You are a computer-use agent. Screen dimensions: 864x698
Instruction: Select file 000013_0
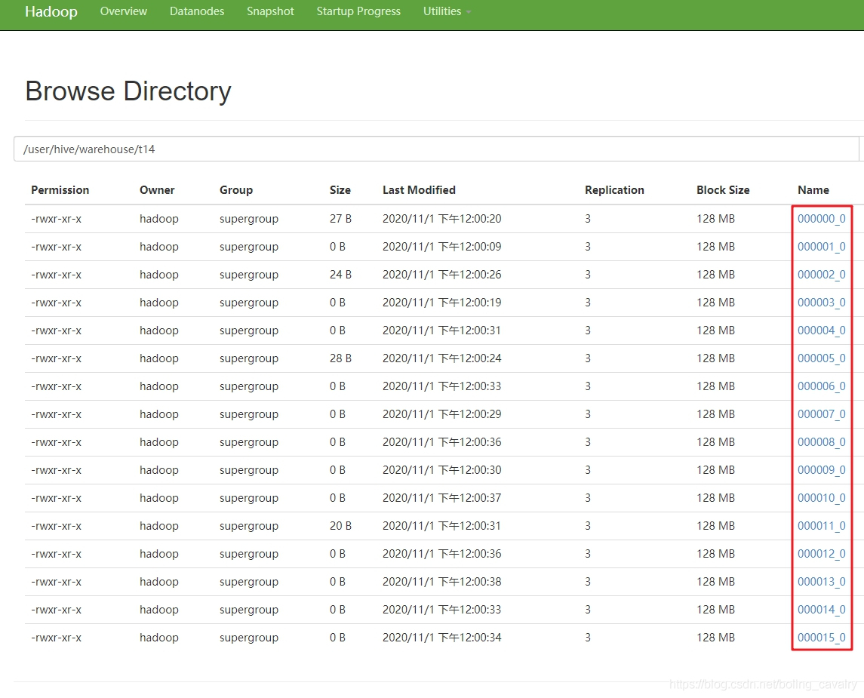tap(821, 582)
